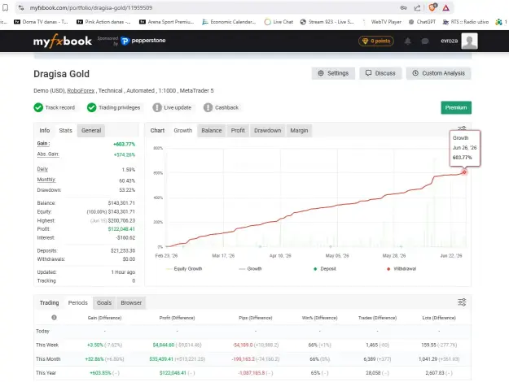Open the Live Chat bookmark

(x=279, y=22)
